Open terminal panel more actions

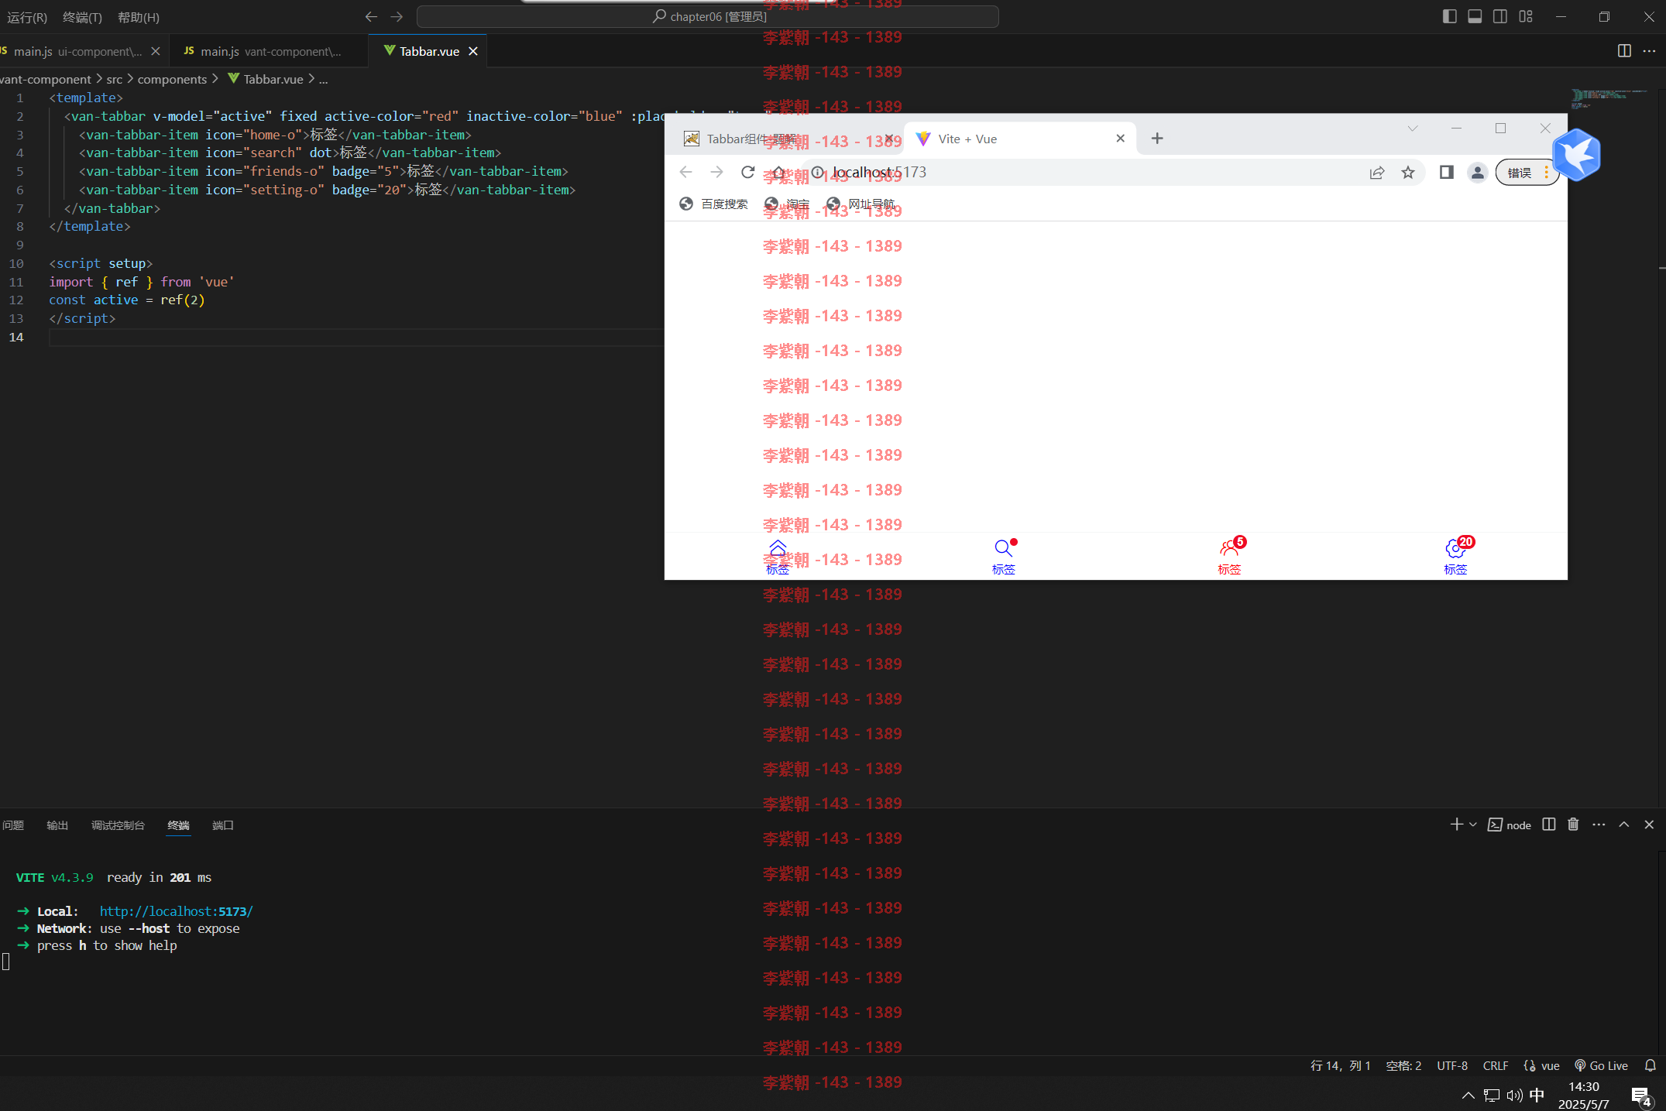1599,825
